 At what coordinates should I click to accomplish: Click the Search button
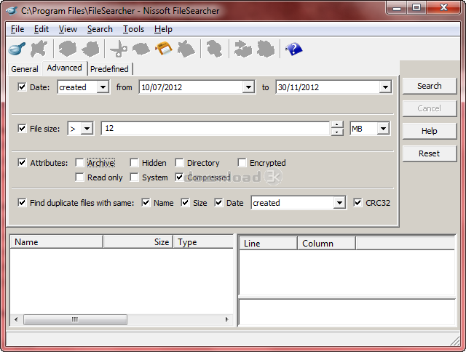click(x=429, y=86)
